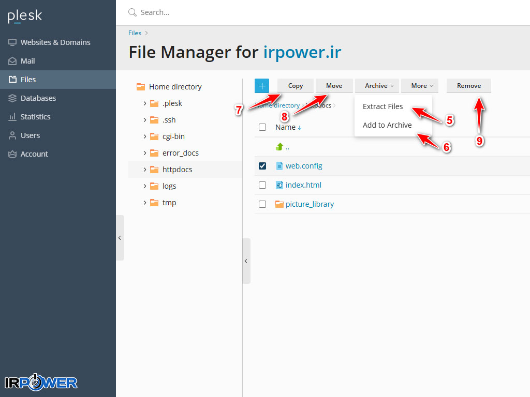Click the picture_library folder icon

pyautogui.click(x=279, y=204)
